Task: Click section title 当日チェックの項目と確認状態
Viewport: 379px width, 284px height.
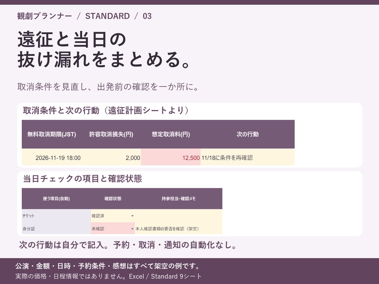Action: (x=83, y=179)
